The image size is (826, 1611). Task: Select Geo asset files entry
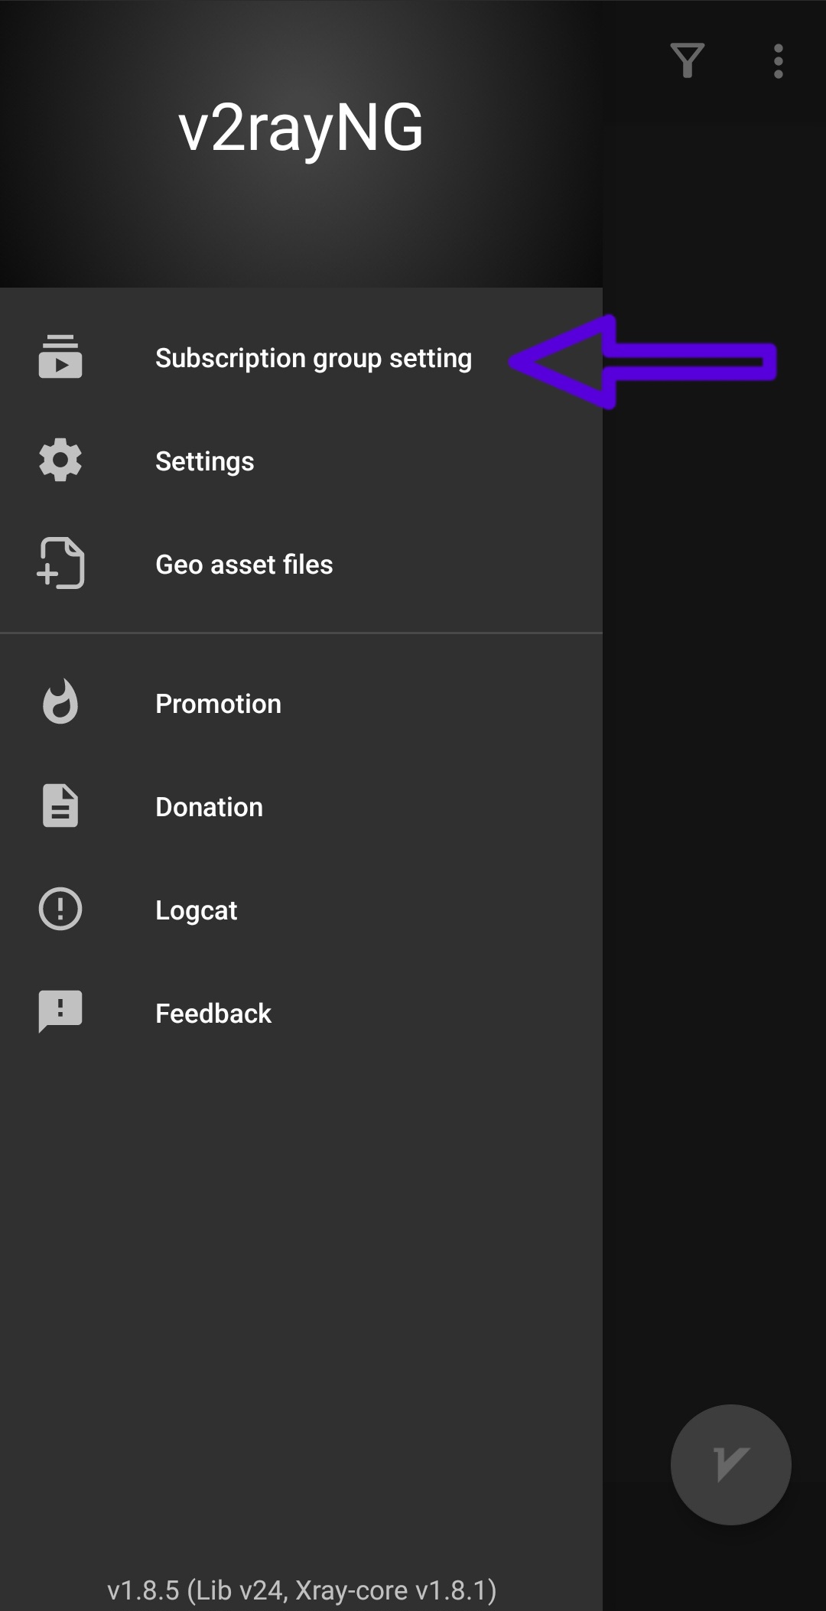(x=244, y=565)
